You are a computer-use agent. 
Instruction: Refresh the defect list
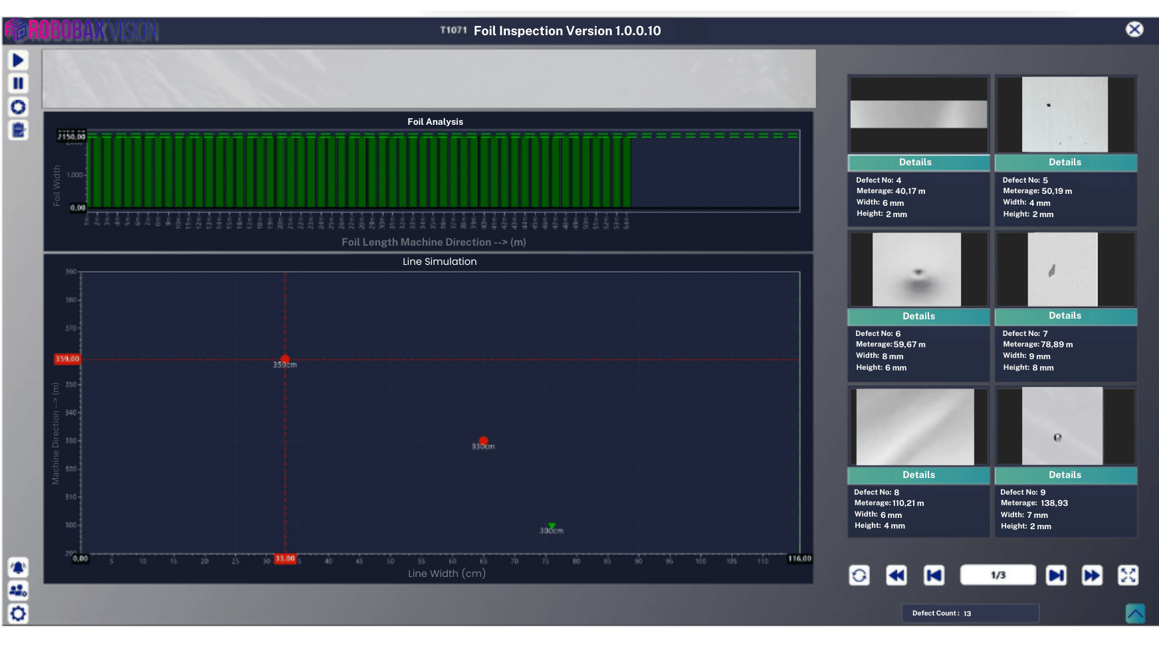click(x=859, y=575)
